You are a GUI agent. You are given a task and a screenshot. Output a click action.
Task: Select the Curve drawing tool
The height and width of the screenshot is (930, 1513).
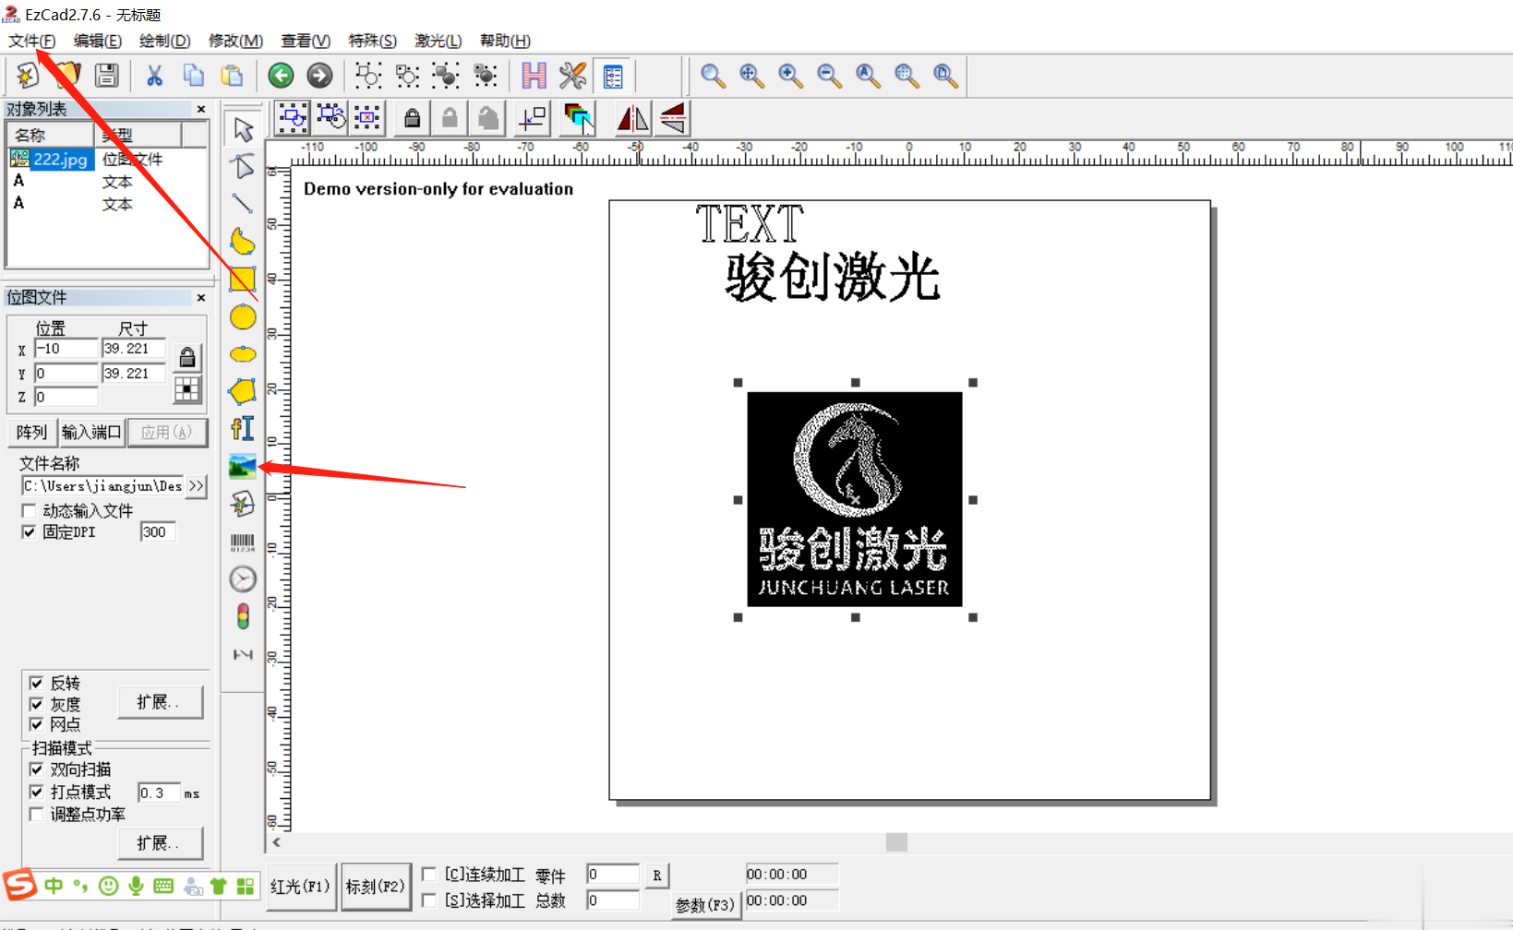click(243, 242)
